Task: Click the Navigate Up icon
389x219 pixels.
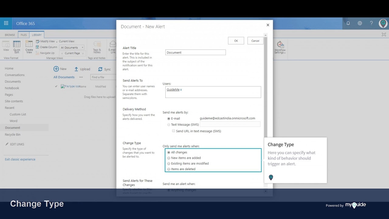Action: pos(37,53)
